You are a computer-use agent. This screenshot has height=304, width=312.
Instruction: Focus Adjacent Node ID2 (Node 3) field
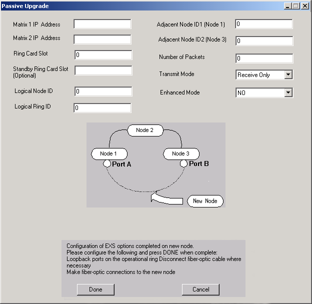pyautogui.click(x=263, y=41)
